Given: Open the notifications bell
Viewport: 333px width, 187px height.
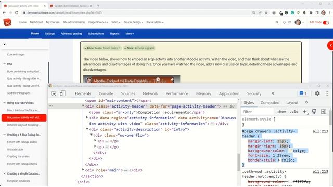Looking at the screenshot, I should (284, 22).
